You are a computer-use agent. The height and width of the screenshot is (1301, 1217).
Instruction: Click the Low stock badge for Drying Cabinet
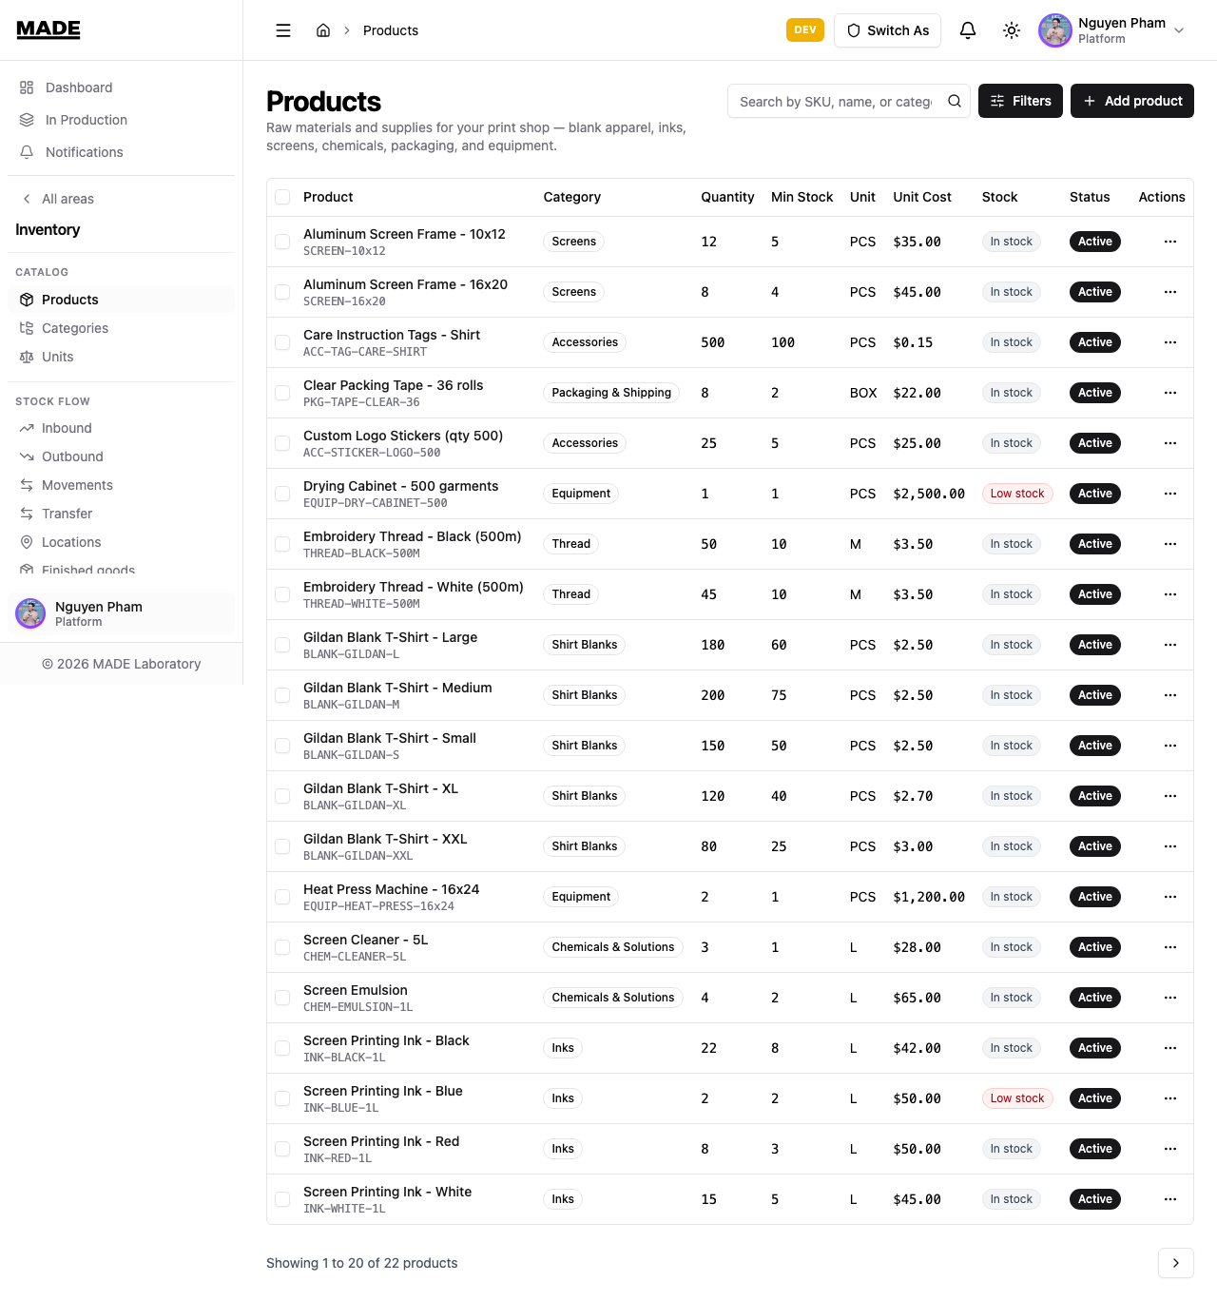[x=1017, y=494]
